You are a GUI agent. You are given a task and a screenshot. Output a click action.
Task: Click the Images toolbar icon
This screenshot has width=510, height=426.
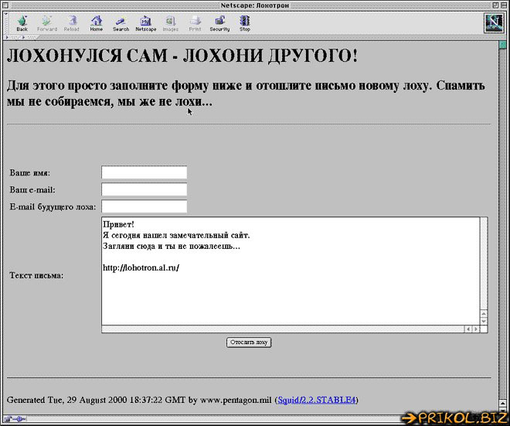pyautogui.click(x=170, y=22)
